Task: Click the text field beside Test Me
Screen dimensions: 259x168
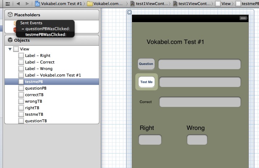Action: coord(200,82)
